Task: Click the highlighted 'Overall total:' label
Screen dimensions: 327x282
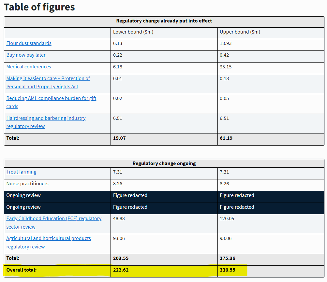Action: 22,270
